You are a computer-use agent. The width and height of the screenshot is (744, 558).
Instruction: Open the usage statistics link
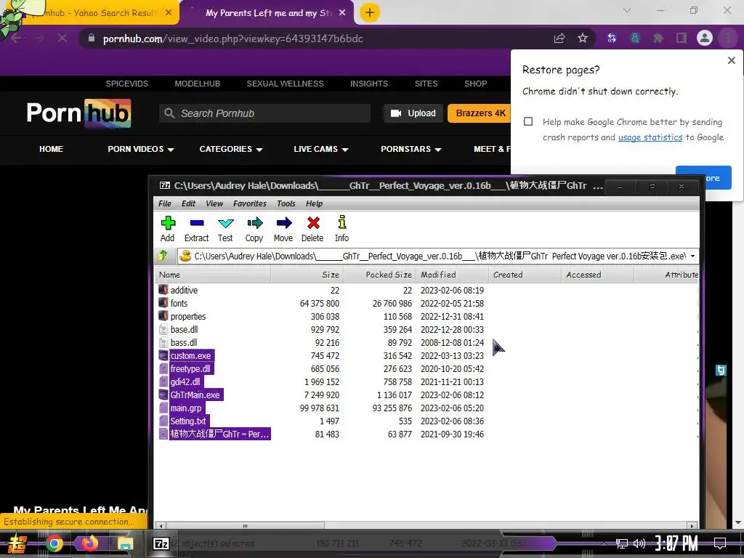tap(650, 137)
